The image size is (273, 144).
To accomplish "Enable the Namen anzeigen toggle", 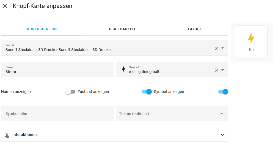I will pos(70,92).
